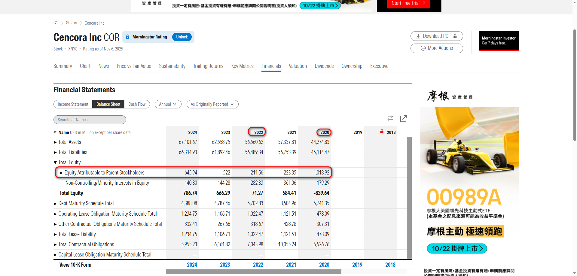Open the Valuation tab
The height and width of the screenshot is (276, 577).
(x=298, y=66)
